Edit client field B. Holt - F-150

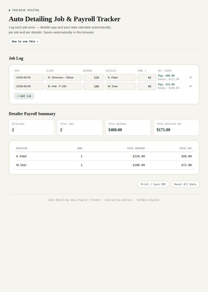tap(64, 86)
